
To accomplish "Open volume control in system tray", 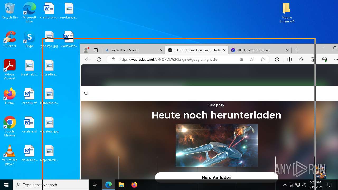I will pos(304,185).
